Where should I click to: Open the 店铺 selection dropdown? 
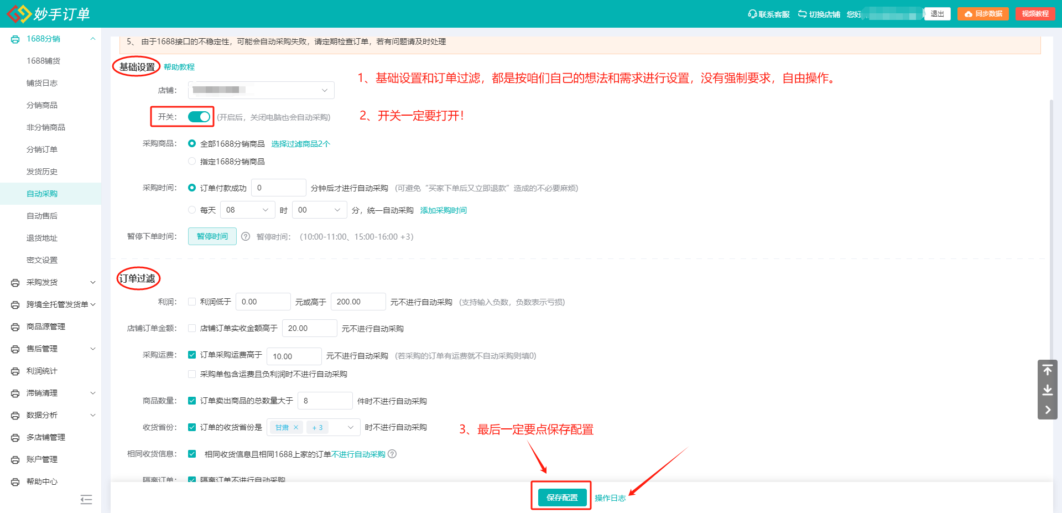click(261, 90)
